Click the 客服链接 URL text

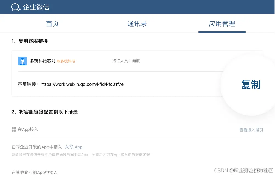82,84
